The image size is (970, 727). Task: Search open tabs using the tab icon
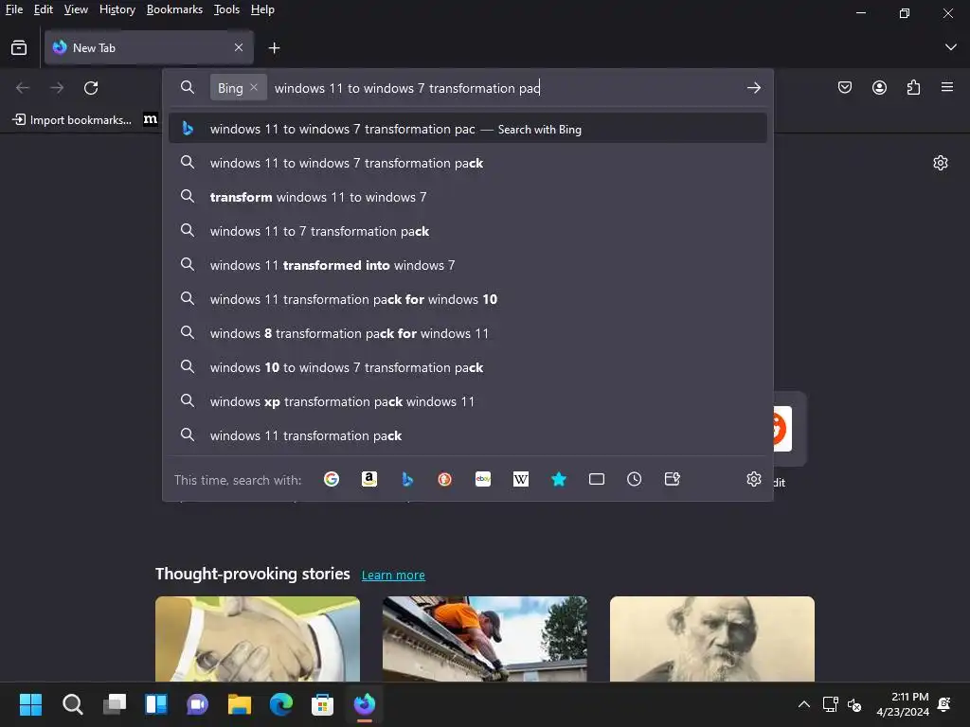click(597, 479)
